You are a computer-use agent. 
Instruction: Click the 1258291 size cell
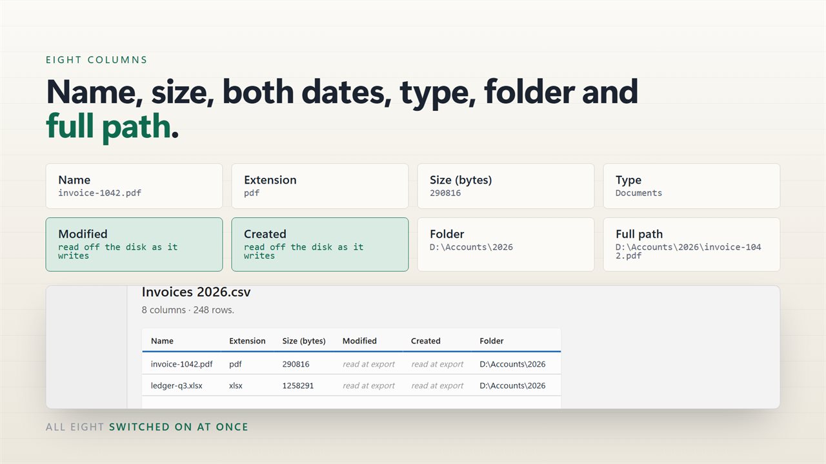pos(298,385)
